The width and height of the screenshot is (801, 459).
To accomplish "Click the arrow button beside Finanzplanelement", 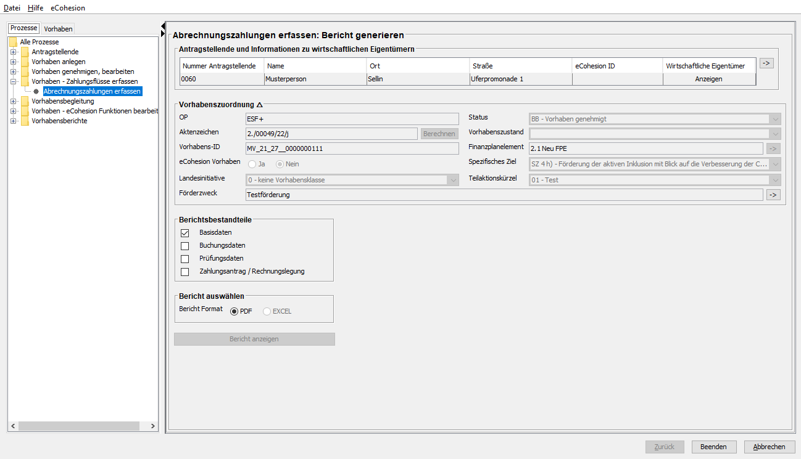I will click(x=773, y=148).
